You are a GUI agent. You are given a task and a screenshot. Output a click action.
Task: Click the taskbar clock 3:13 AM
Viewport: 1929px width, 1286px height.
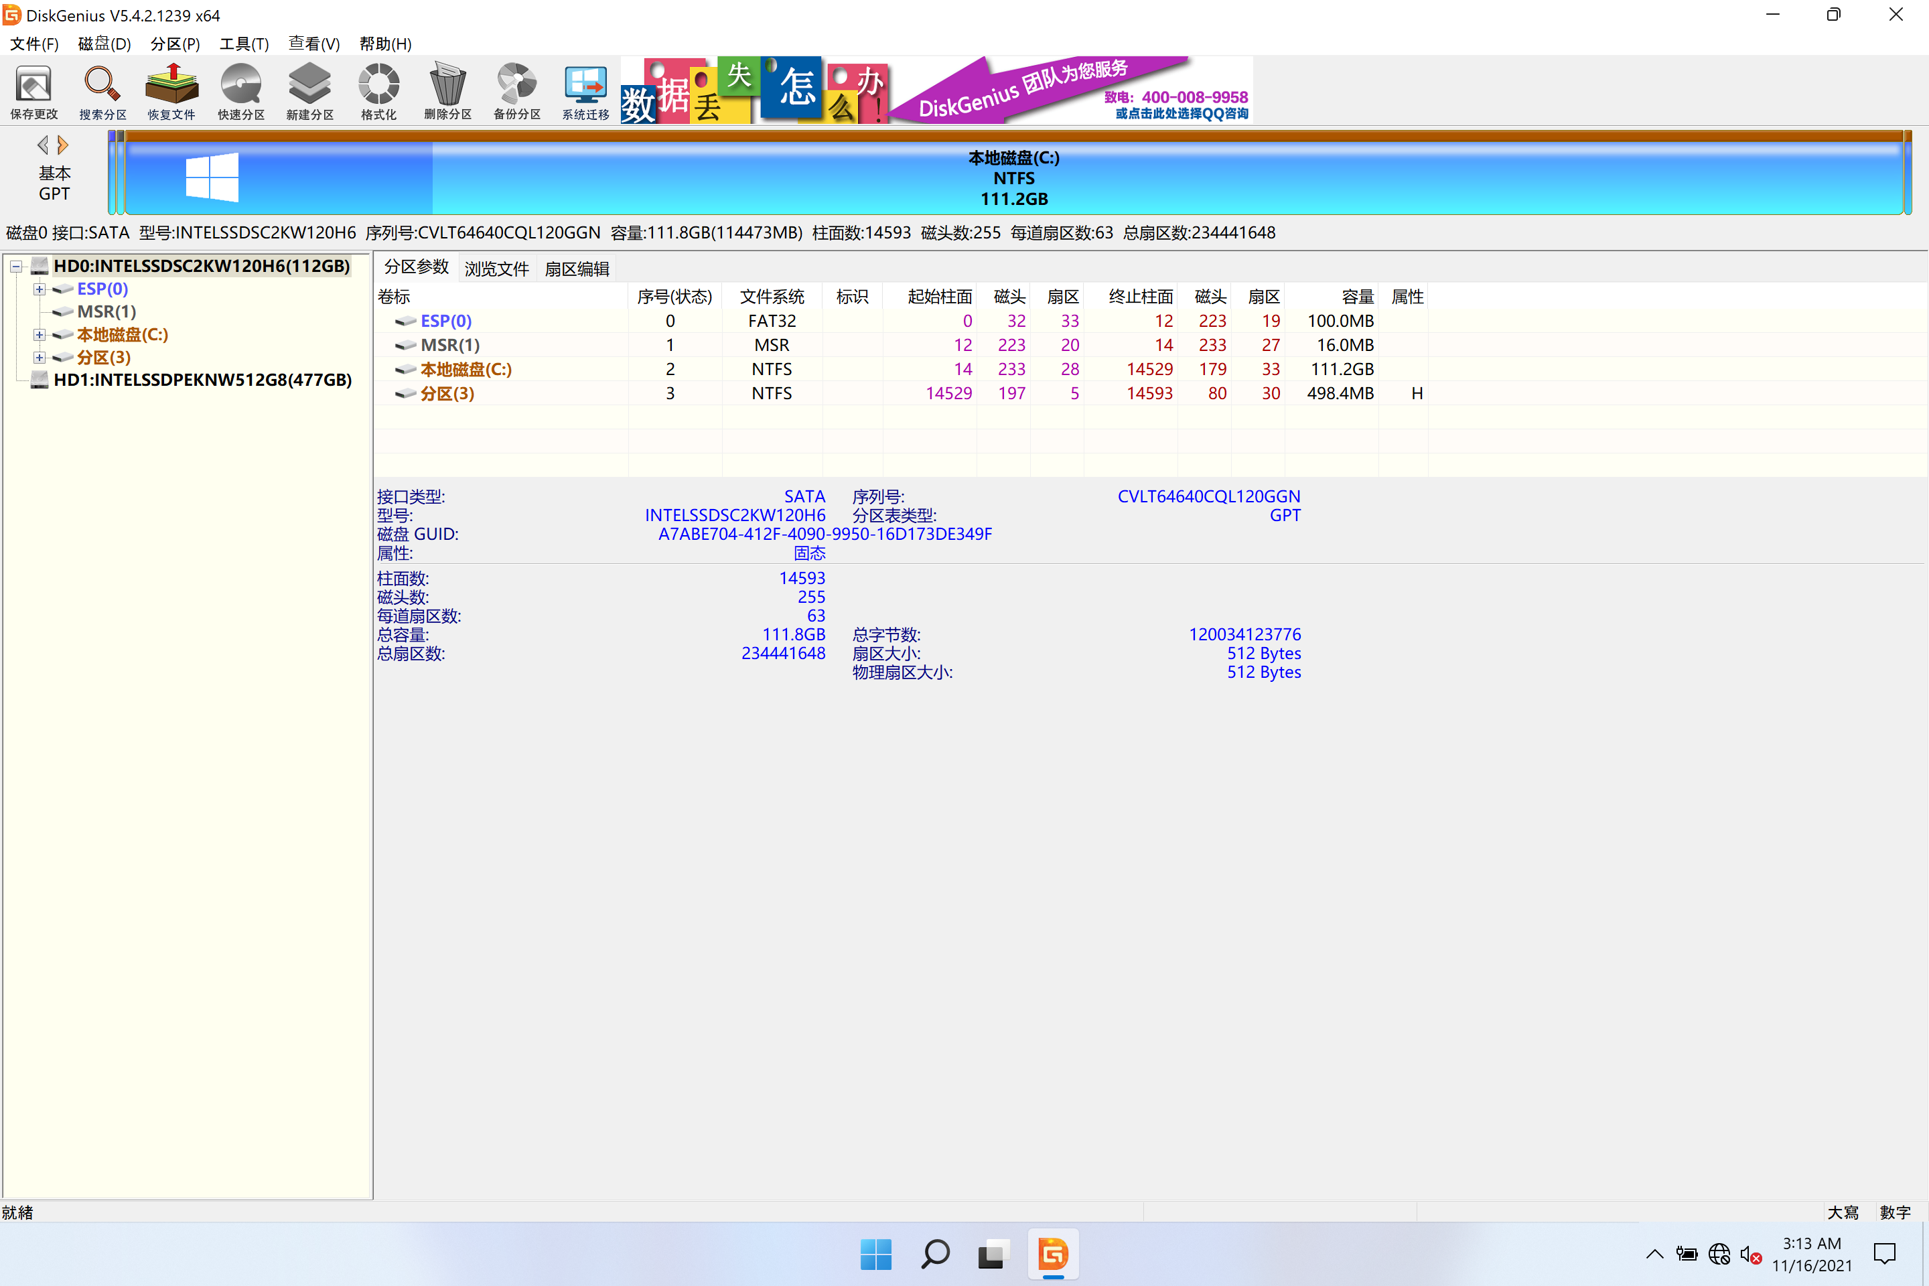point(1812,1243)
